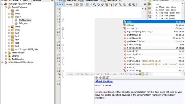Collapse the Source Packages node
The width and height of the screenshot is (185, 104).
(x=6, y=7)
